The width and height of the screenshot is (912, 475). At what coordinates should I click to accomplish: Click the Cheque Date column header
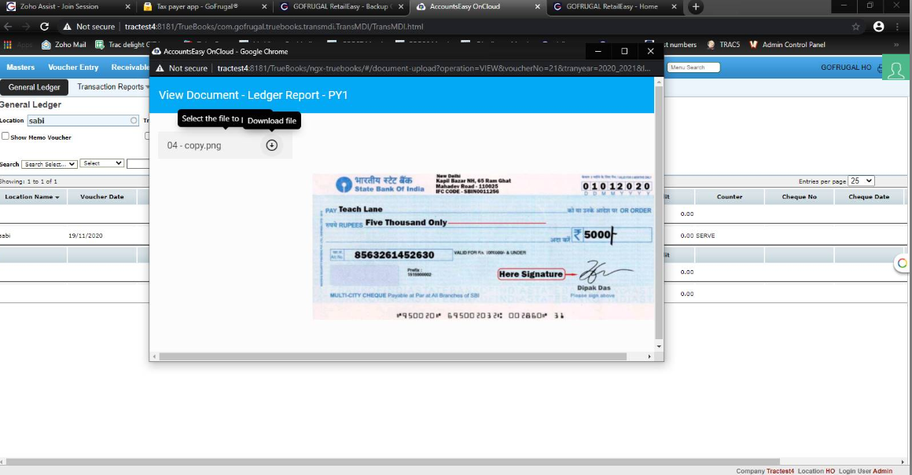(869, 197)
